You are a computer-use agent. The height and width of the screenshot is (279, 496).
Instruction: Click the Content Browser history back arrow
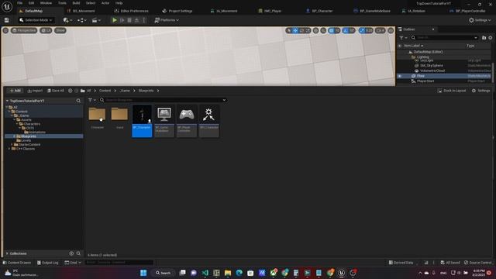71,91
